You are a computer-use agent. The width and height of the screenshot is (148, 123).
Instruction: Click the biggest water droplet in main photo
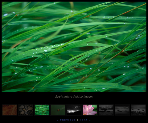(x=46, y=51)
